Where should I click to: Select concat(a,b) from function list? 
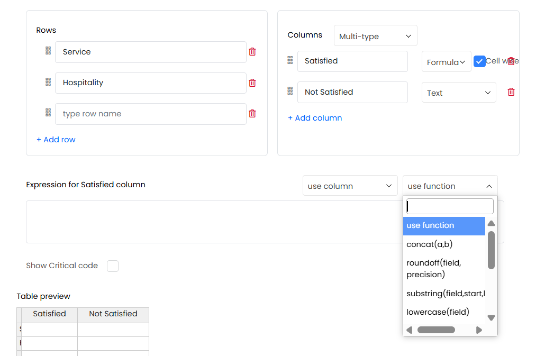coord(430,244)
